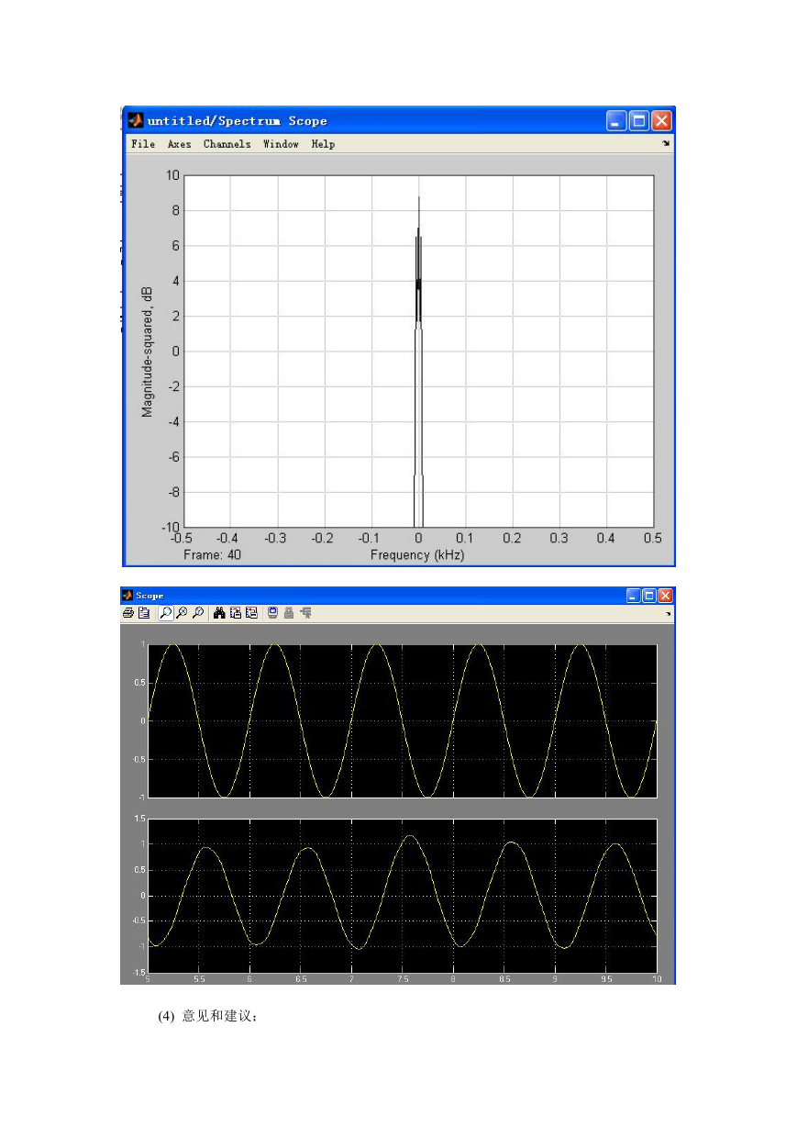The width and height of the screenshot is (797, 1127).
Task: Click the MATLAB logo in Spectrum Scope title
Action: point(136,120)
